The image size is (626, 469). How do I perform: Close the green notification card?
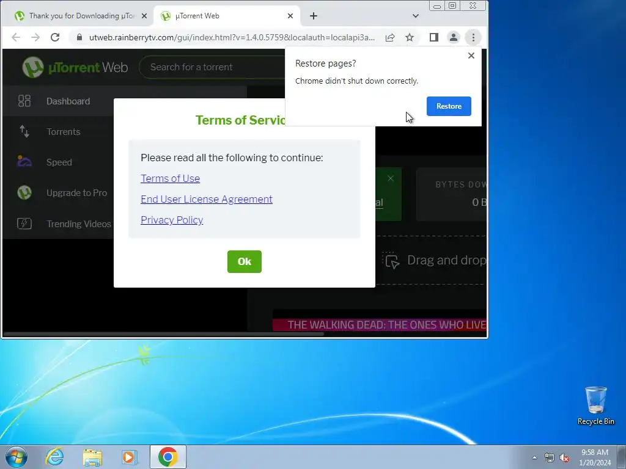pos(391,178)
